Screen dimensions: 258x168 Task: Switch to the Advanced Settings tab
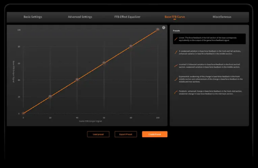[80, 17]
